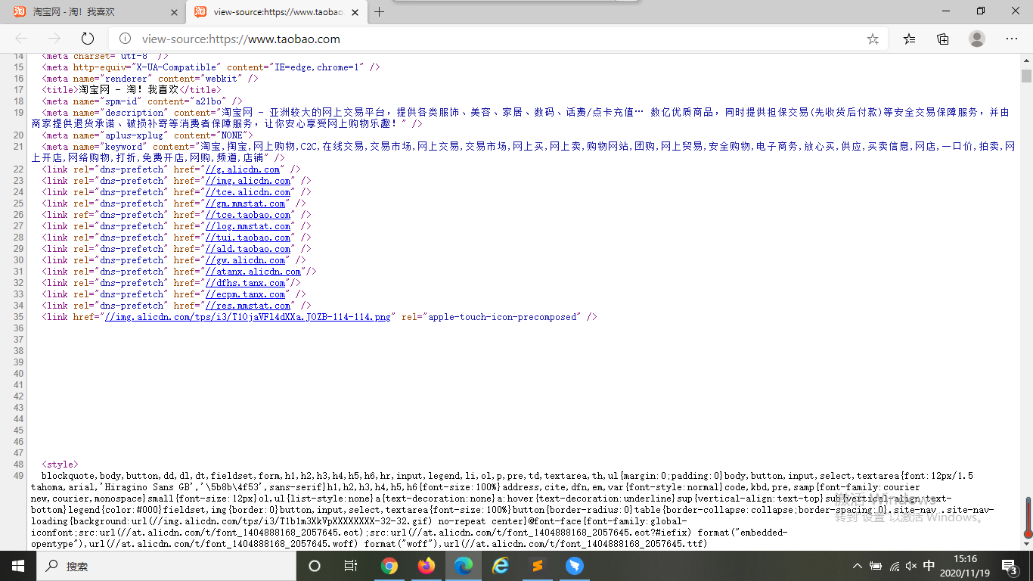
Task: Click the taskbar search box 搜索
Action: [166, 566]
